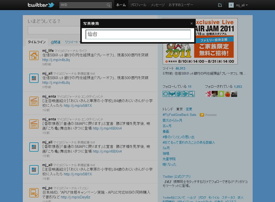Click the mj_pc computer avatar icon

coord(34,193)
